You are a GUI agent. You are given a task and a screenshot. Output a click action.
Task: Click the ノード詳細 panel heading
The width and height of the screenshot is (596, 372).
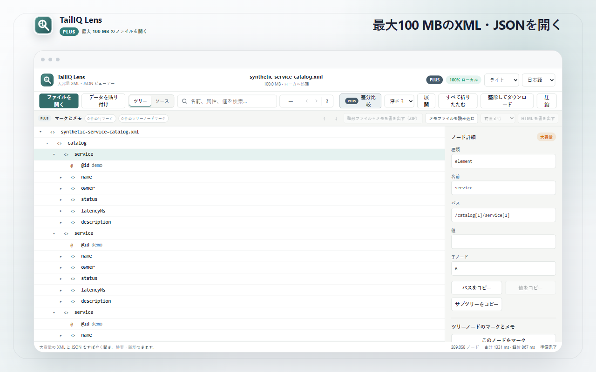[x=463, y=137]
